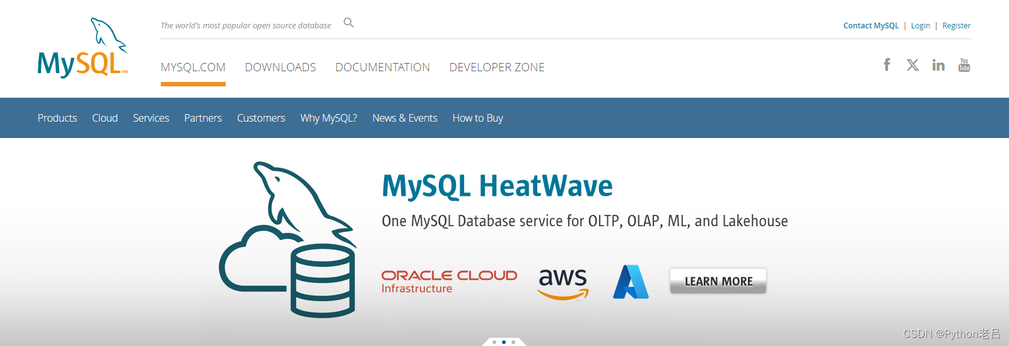Click the HeatWave cloud database illustration
The height and width of the screenshot is (346, 1009).
pyautogui.click(x=288, y=239)
